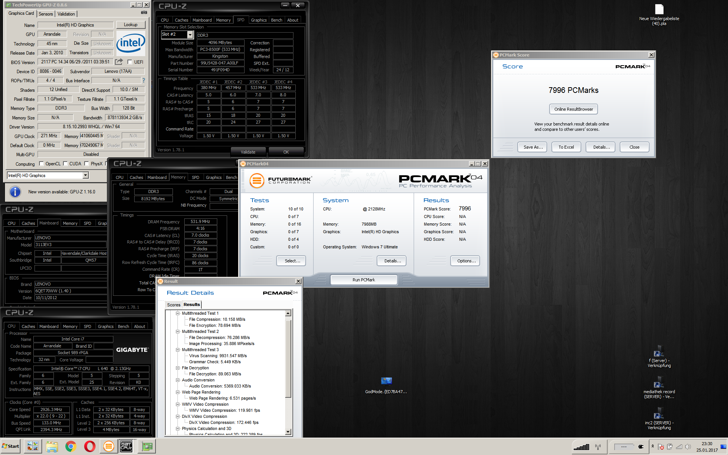The image size is (728, 455).
Task: Click the signal bars toolbar icon
Action: coord(581,447)
